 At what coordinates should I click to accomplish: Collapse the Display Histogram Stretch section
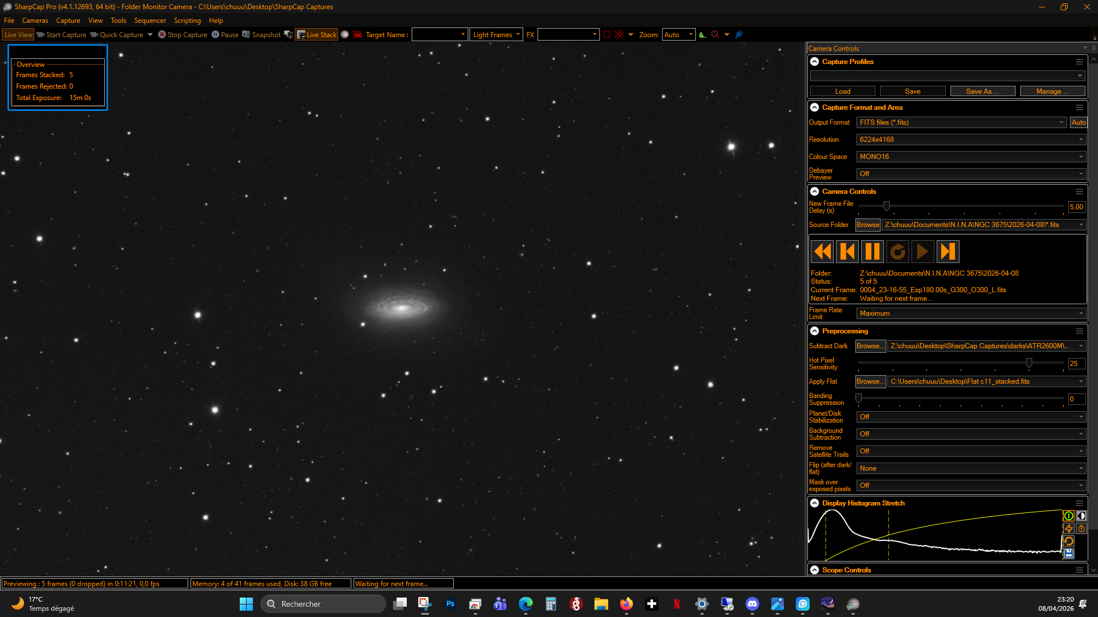[x=815, y=503]
